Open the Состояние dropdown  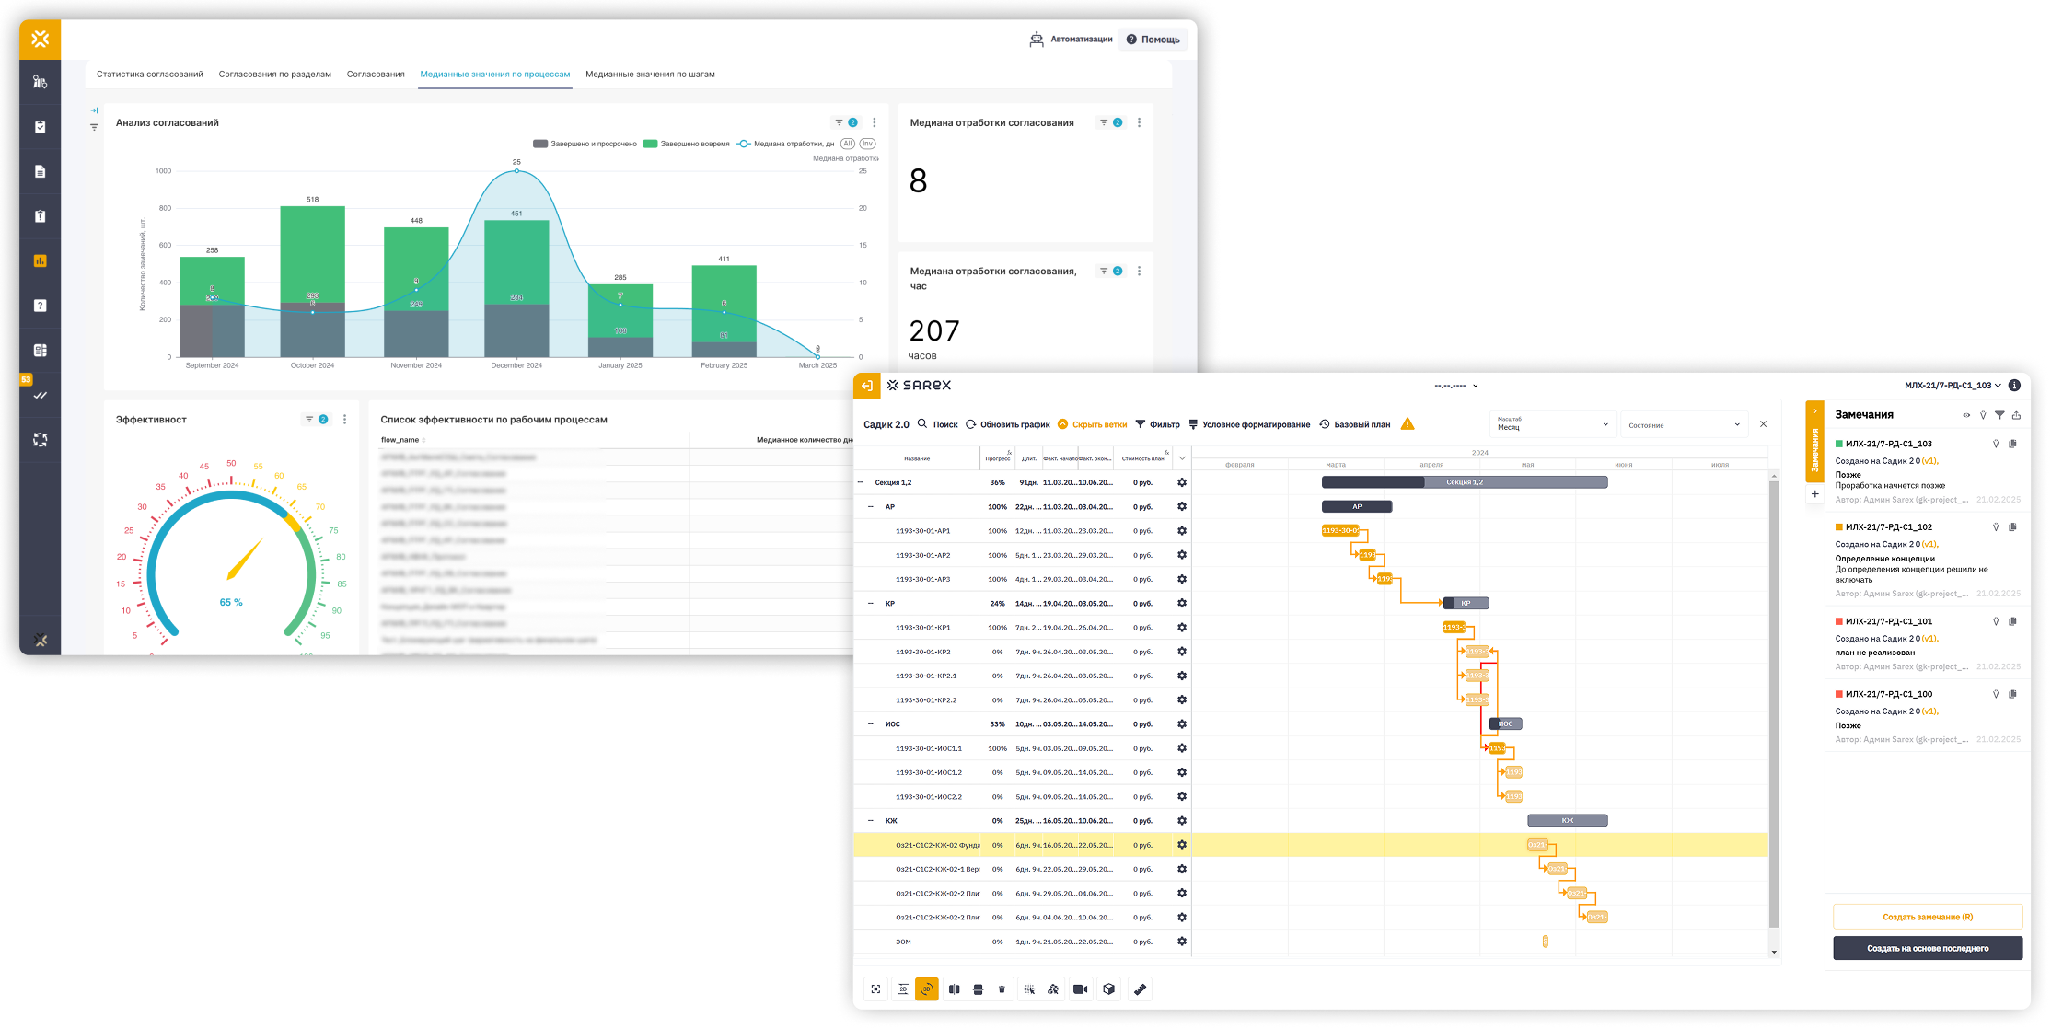[x=1683, y=424]
